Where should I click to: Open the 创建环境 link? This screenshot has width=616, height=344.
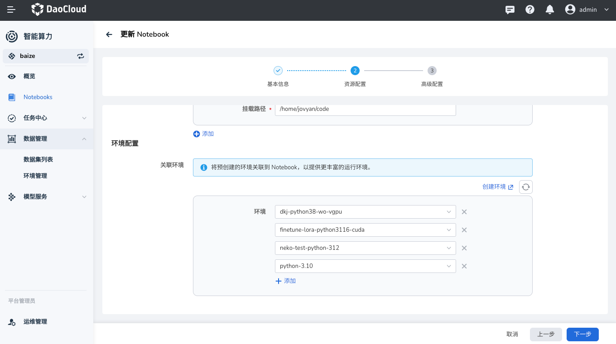click(x=498, y=187)
